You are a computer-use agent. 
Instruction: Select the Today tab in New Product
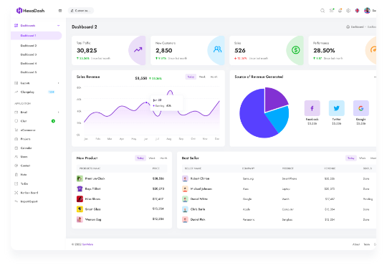140,158
